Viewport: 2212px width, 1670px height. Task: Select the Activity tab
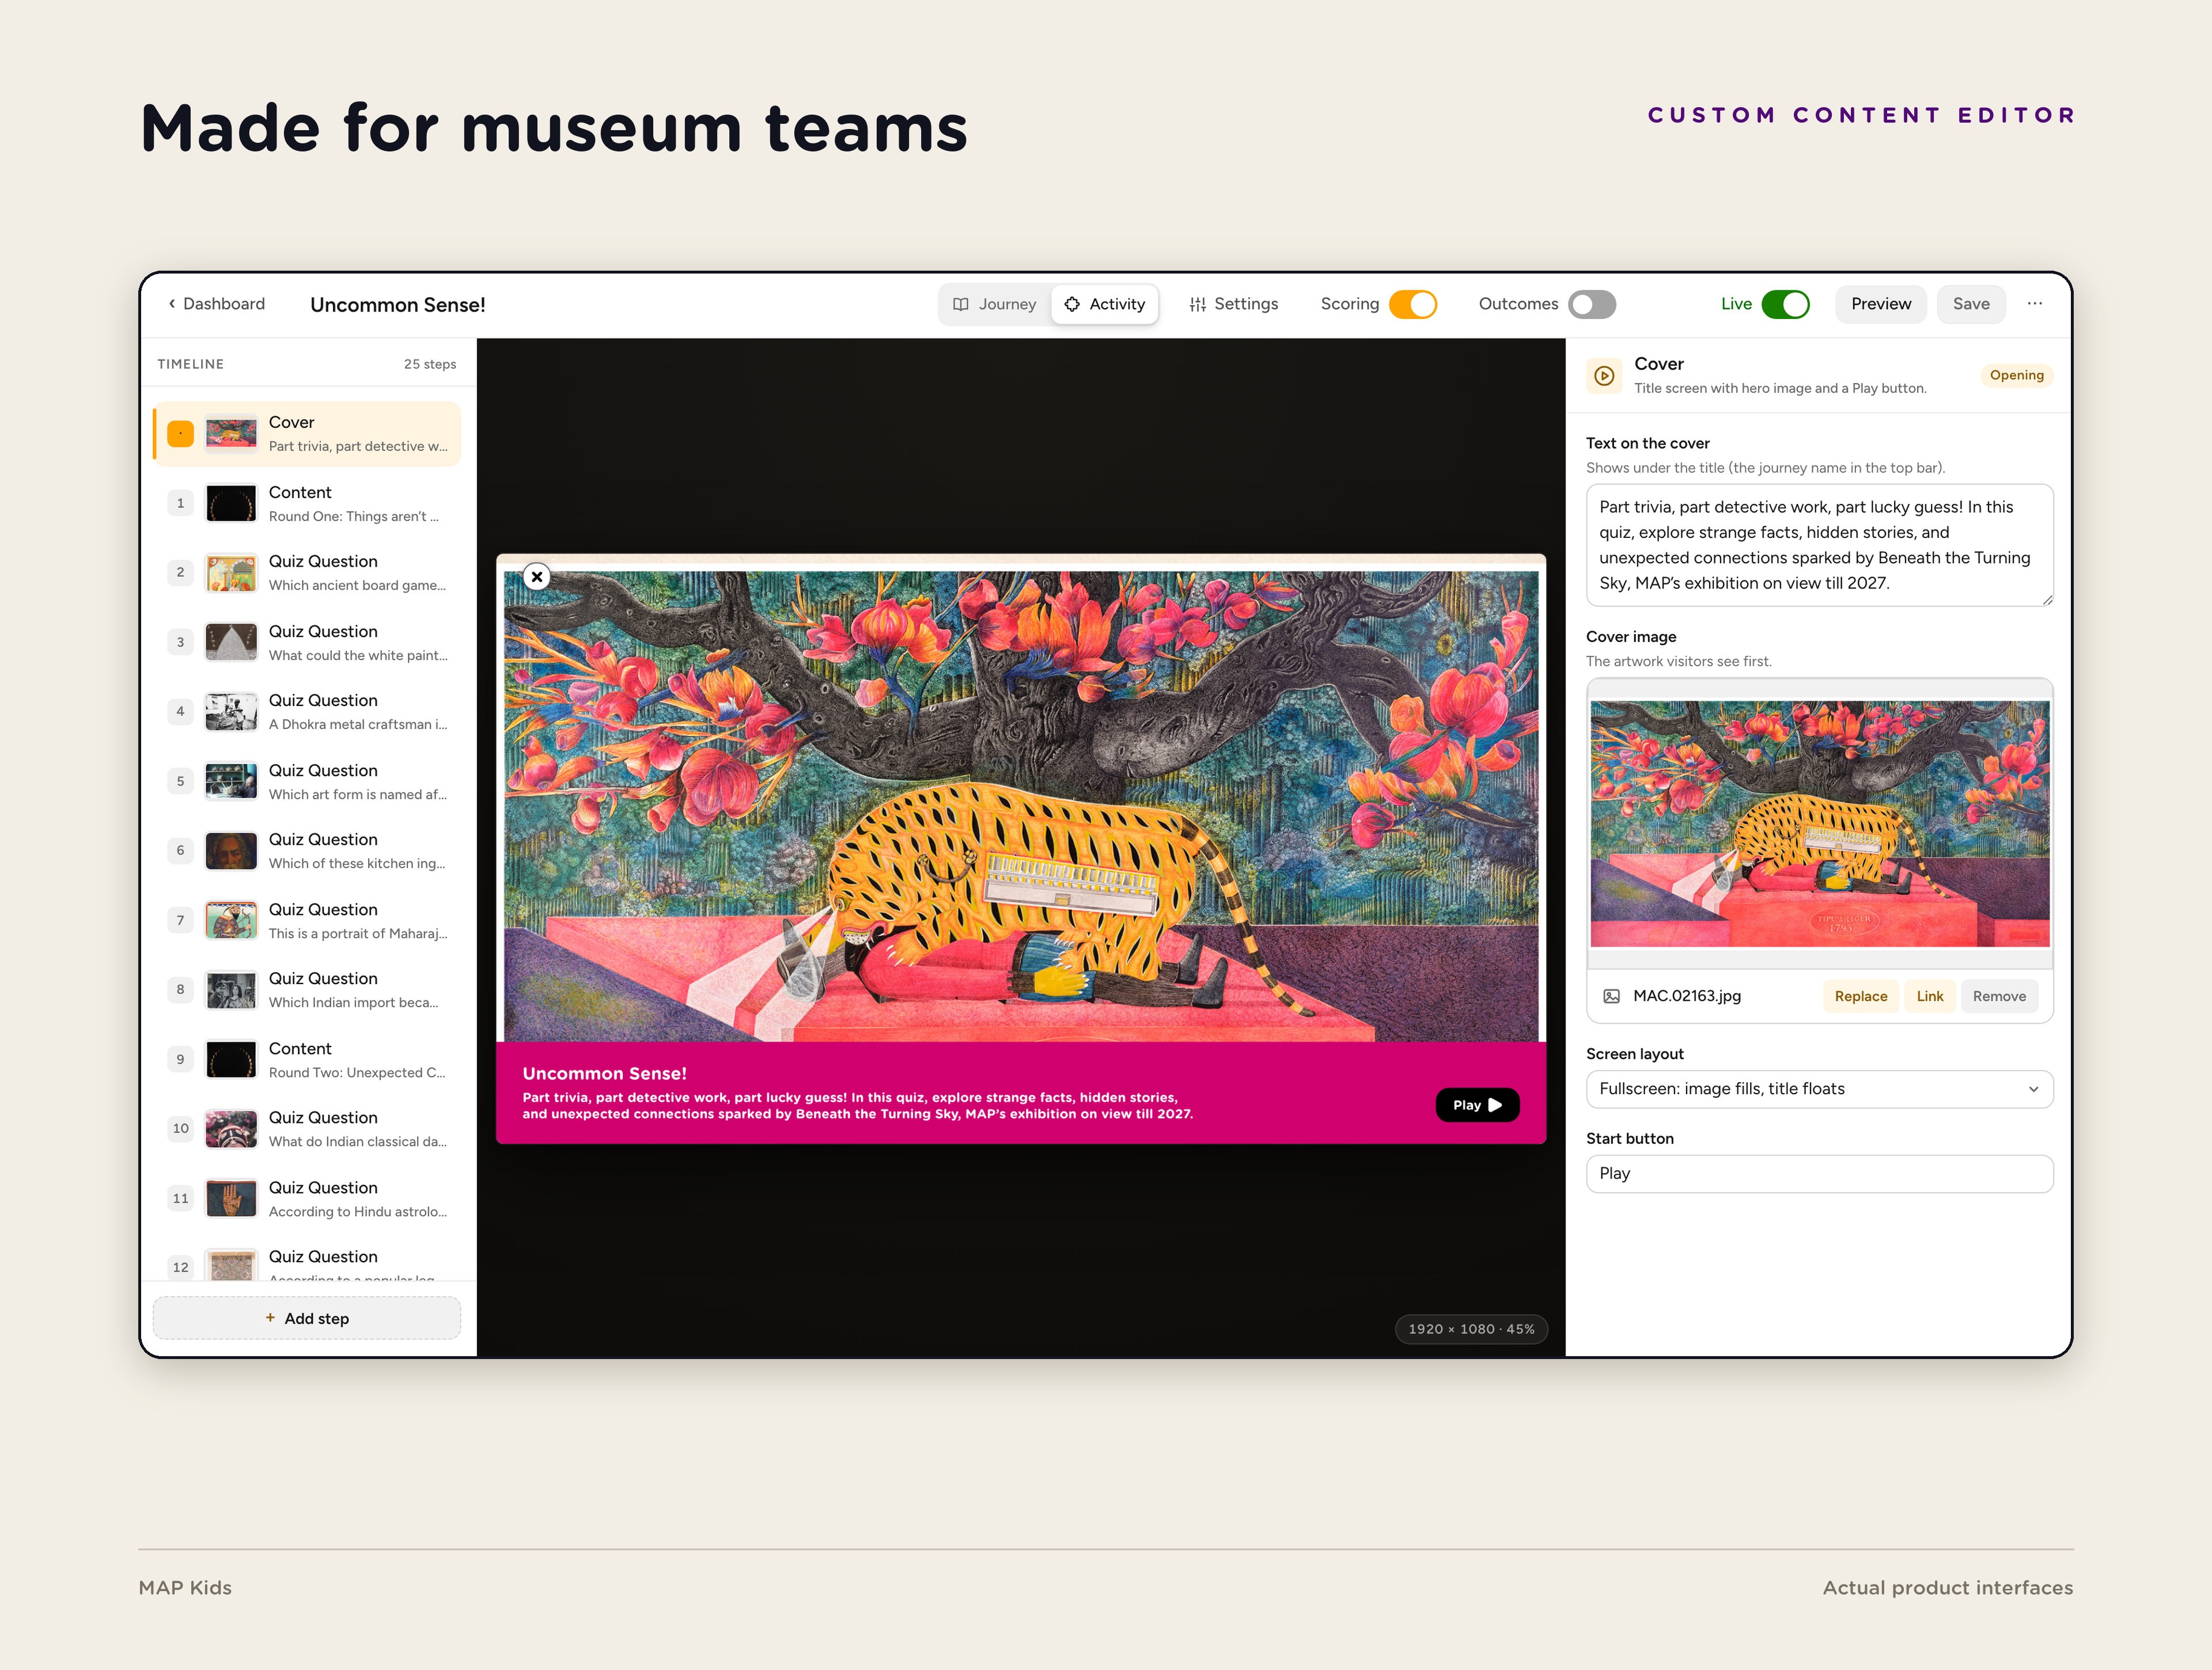tap(1105, 304)
